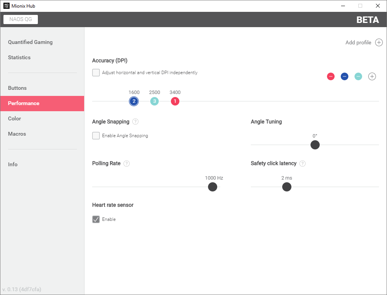Click the 2 ms value label
Viewport: 387px width, 295px height.
(x=287, y=178)
